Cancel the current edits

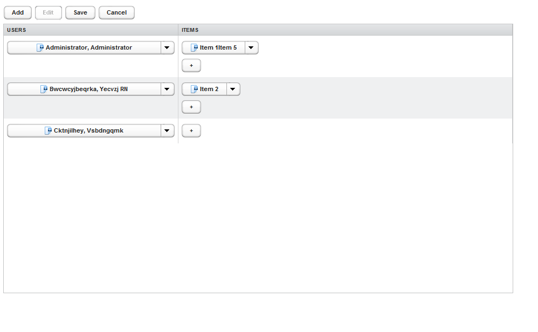point(116,12)
